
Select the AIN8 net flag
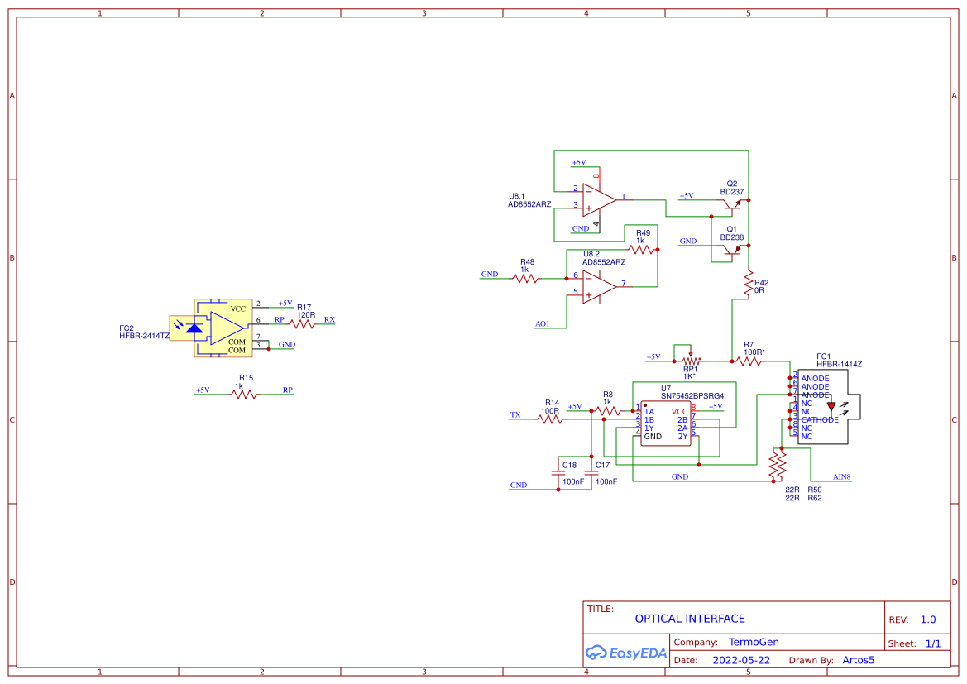click(x=842, y=476)
